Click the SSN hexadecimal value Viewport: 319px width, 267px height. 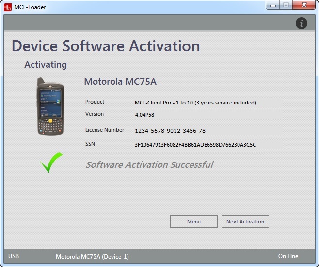coord(195,145)
